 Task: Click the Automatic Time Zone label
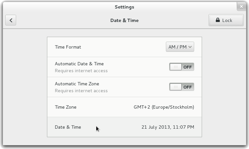[77, 84]
